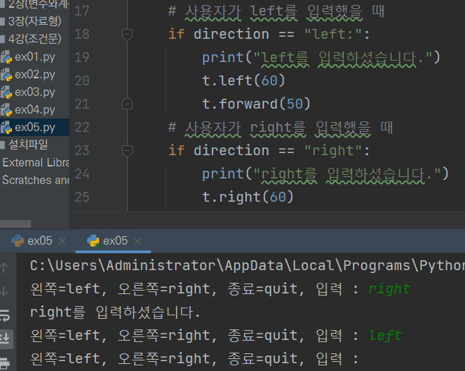Image resolution: width=465 pixels, height=371 pixels.
Task: Click the Up stack trace arrow icon
Action: tap(4, 267)
